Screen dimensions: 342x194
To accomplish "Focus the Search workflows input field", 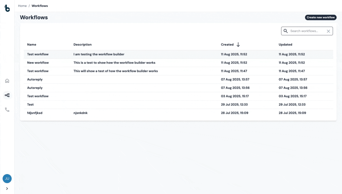I will 306,31.
